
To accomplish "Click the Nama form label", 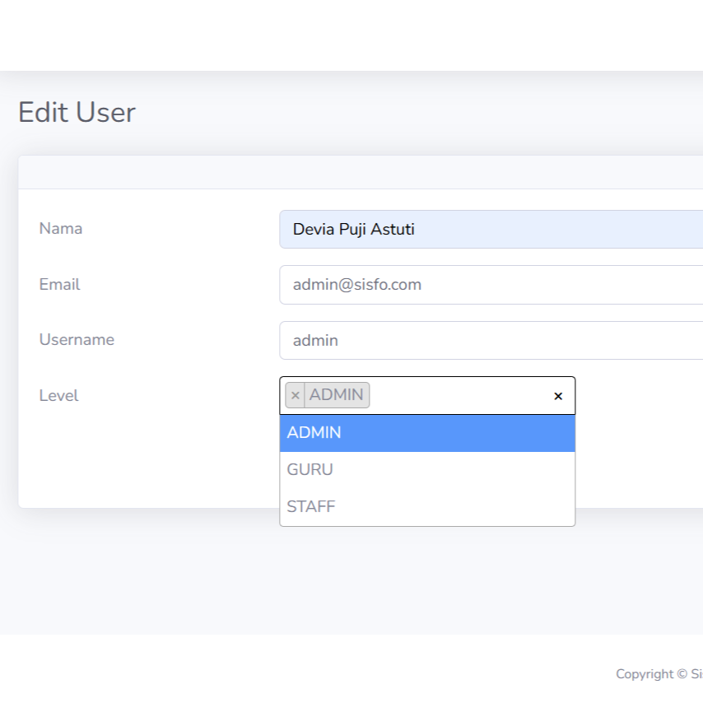I will coord(60,228).
